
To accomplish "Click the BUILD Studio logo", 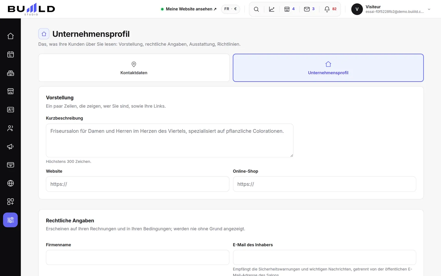I will click(31, 9).
